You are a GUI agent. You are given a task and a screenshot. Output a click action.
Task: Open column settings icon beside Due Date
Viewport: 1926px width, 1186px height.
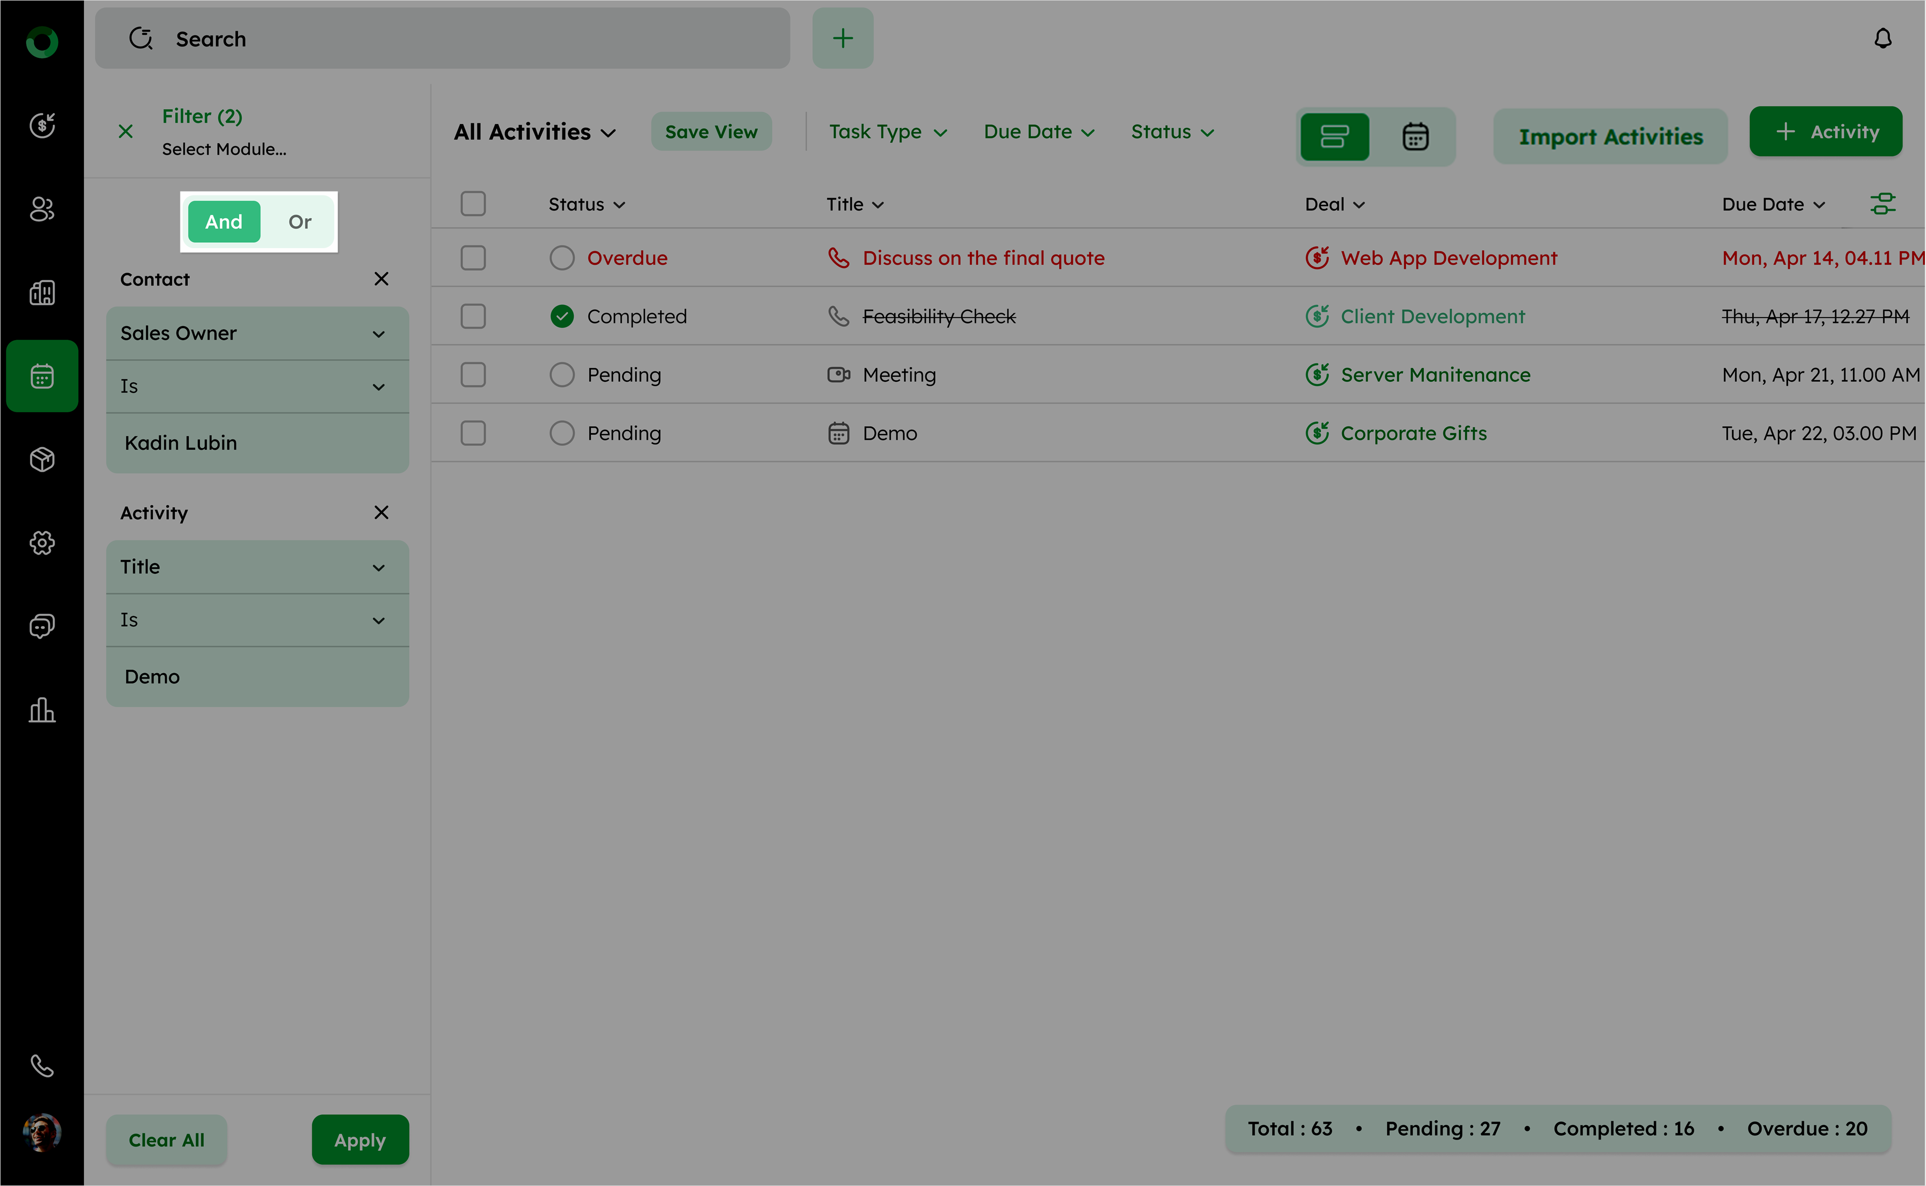pyautogui.click(x=1882, y=204)
